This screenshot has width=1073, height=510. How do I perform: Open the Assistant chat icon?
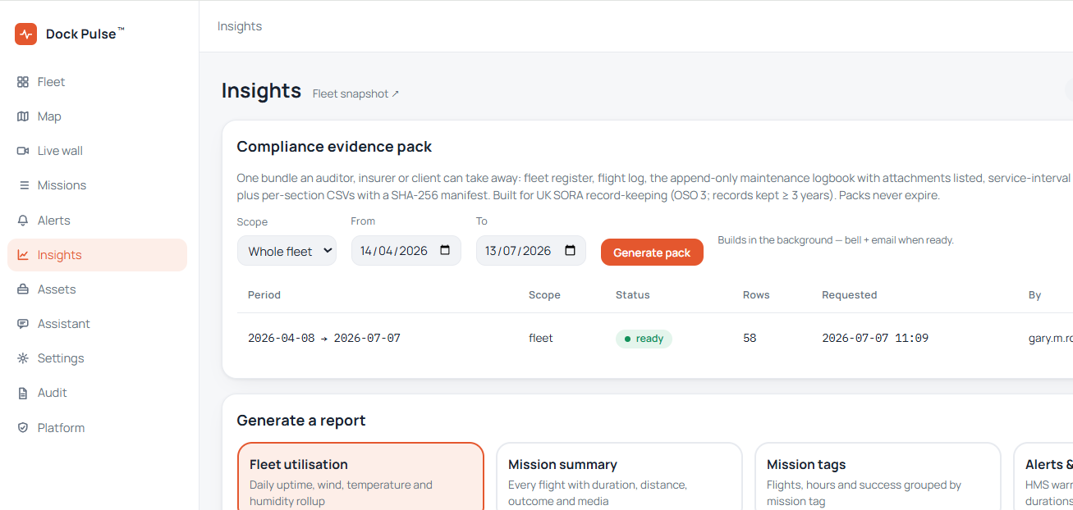23,324
